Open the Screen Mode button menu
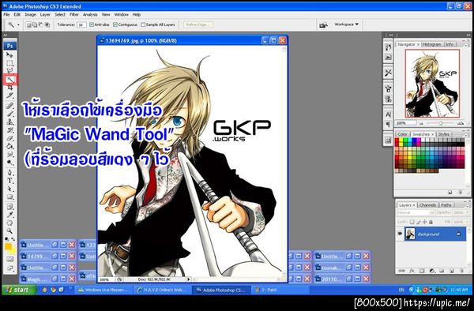Screen dimensions: 474x311 coord(9,268)
